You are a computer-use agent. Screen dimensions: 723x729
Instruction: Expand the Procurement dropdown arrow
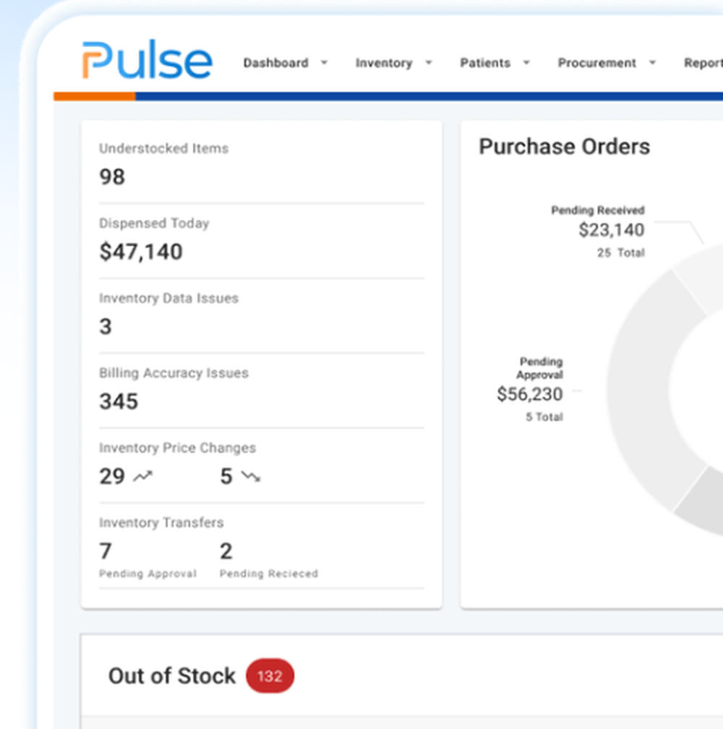[652, 62]
